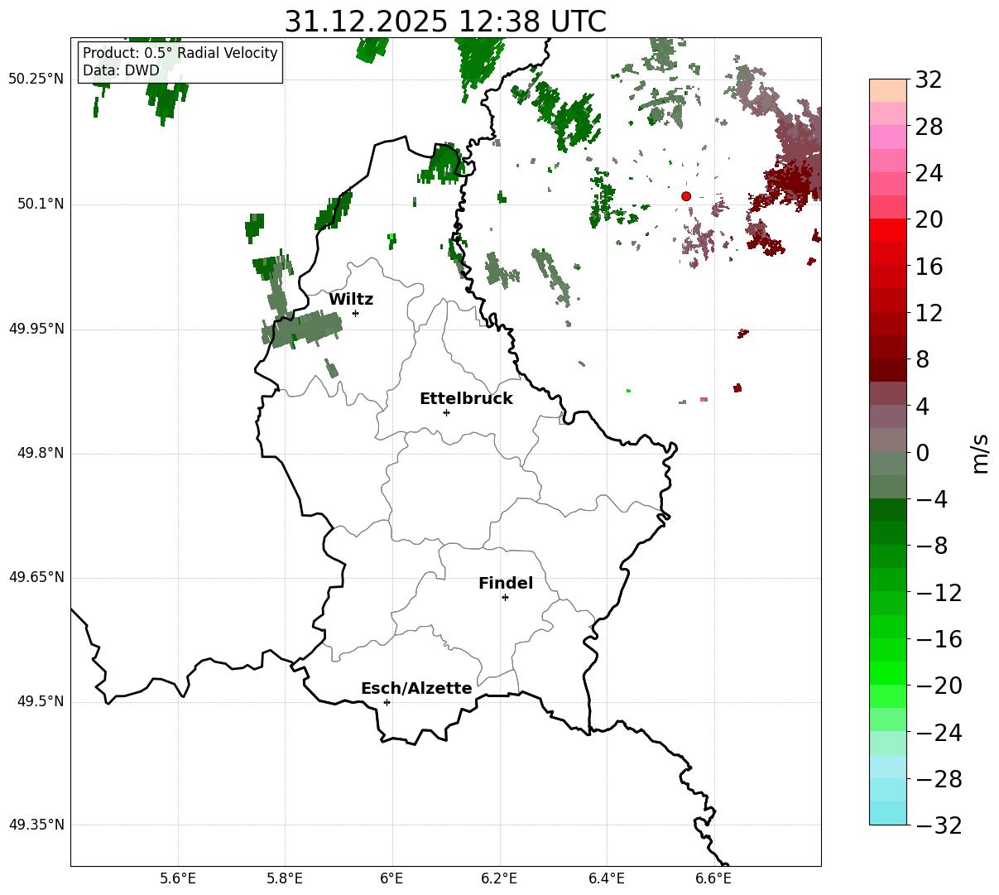Click the Findel station cross marker

pyautogui.click(x=505, y=597)
